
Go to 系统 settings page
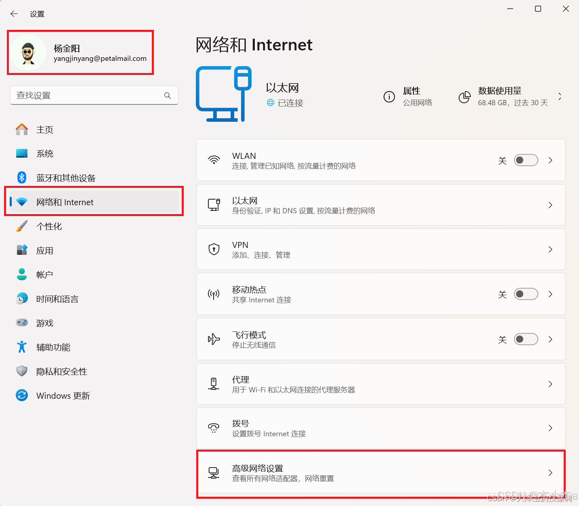(94, 154)
